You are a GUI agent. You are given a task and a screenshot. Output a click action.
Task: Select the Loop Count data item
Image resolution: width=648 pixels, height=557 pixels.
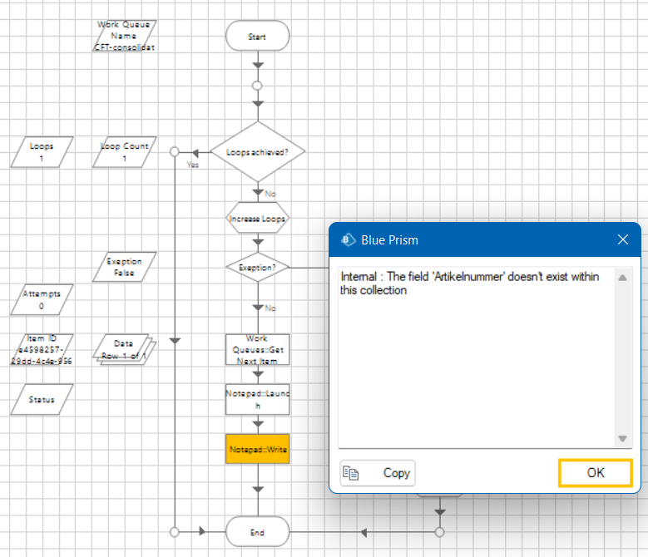click(x=125, y=152)
